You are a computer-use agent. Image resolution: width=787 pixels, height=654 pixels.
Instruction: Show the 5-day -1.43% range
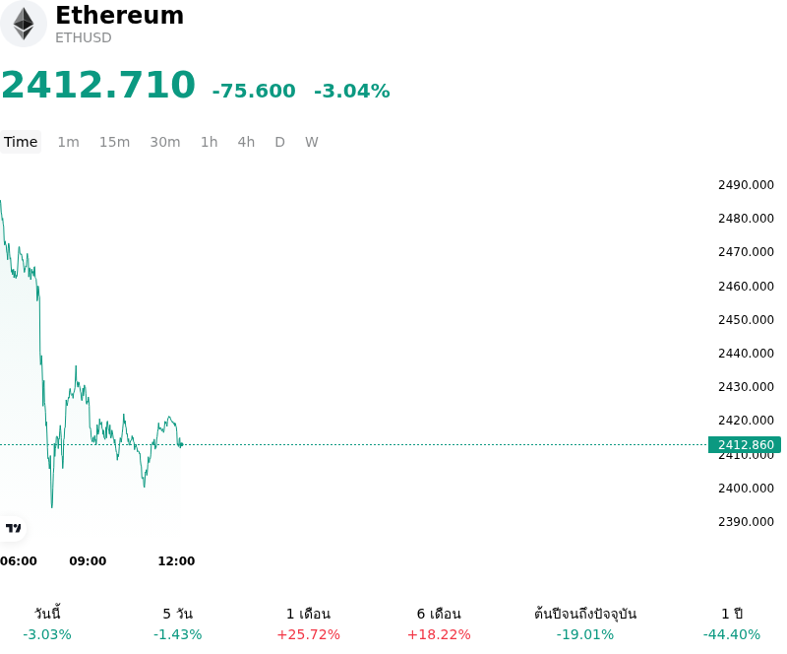pyautogui.click(x=178, y=623)
